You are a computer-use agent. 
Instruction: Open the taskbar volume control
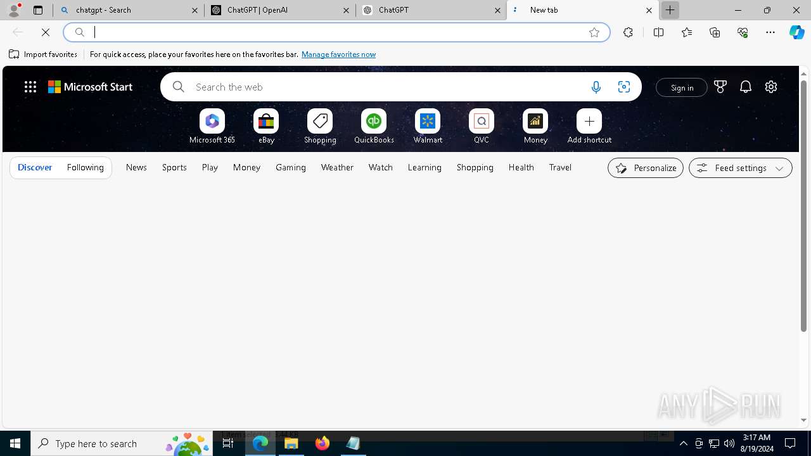(729, 443)
